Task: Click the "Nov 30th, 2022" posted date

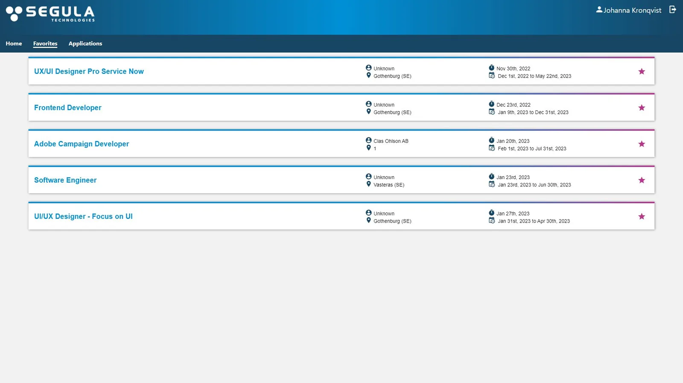Action: (513, 69)
